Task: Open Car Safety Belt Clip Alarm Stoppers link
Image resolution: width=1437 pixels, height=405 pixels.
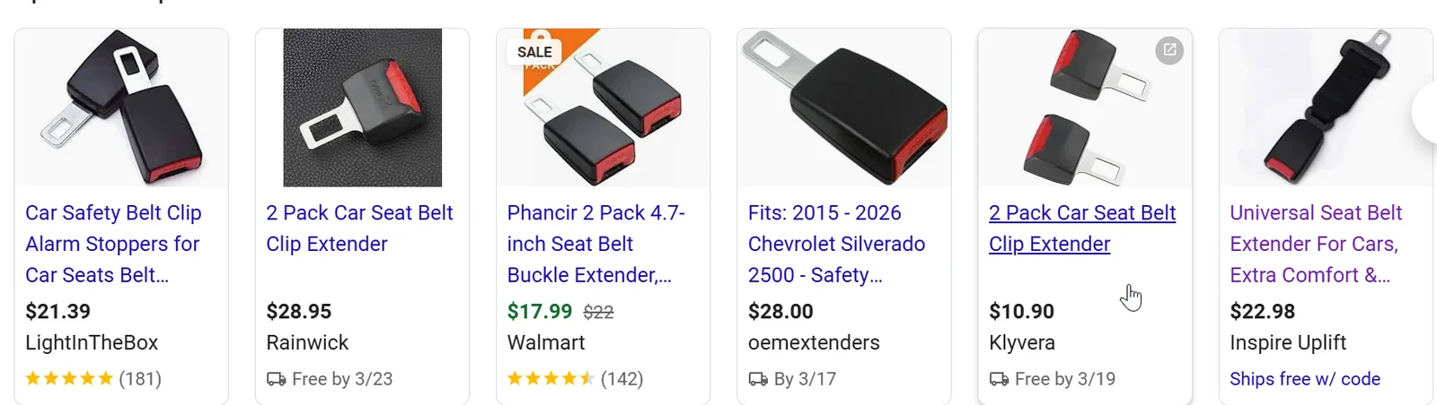Action: (x=113, y=244)
